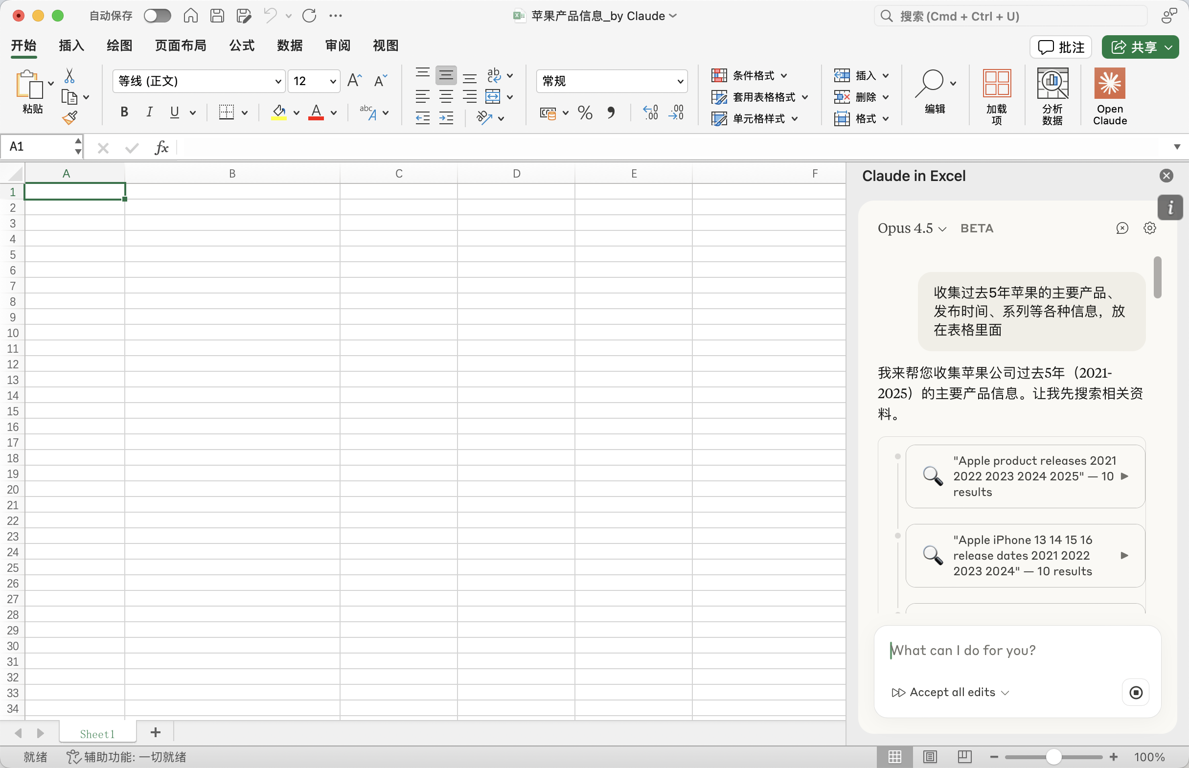This screenshot has height=768, width=1189.
Task: Click the Claude settings gear
Action: pos(1150,228)
